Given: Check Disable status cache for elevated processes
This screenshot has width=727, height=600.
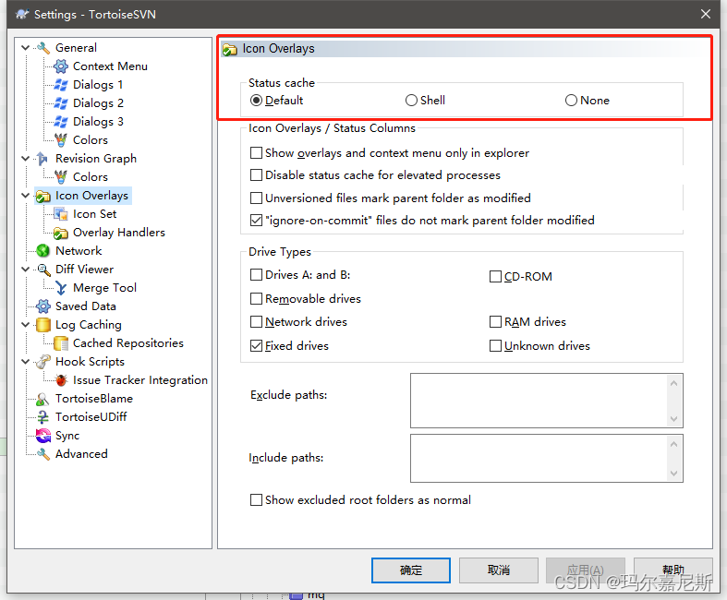Looking at the screenshot, I should point(256,175).
